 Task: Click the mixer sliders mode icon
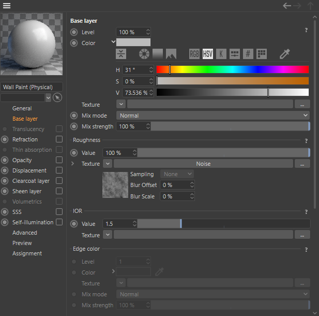[x=235, y=54]
